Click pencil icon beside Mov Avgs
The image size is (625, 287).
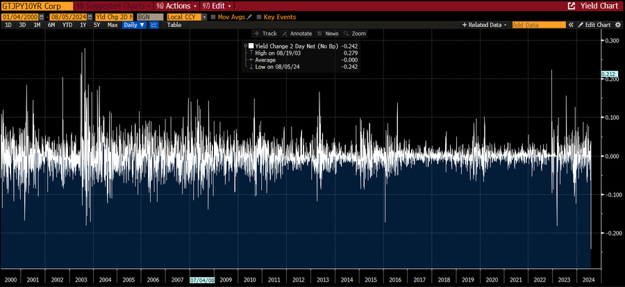pos(249,17)
